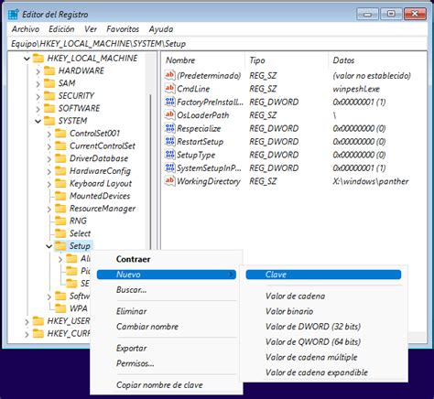
Task: Select Buscar... in the context menu
Action: coord(167,290)
